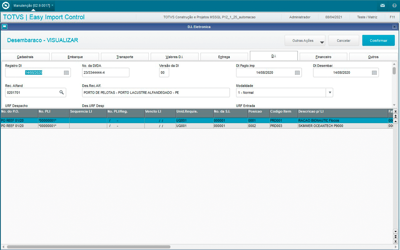Viewport: 400px width, 250px height.
Task: Open the Outras Ações dropdown arrow
Action: (322, 42)
